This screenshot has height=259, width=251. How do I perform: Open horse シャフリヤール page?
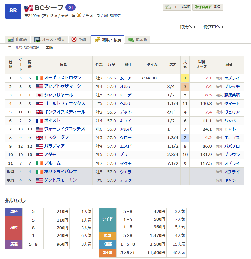coord(58,95)
